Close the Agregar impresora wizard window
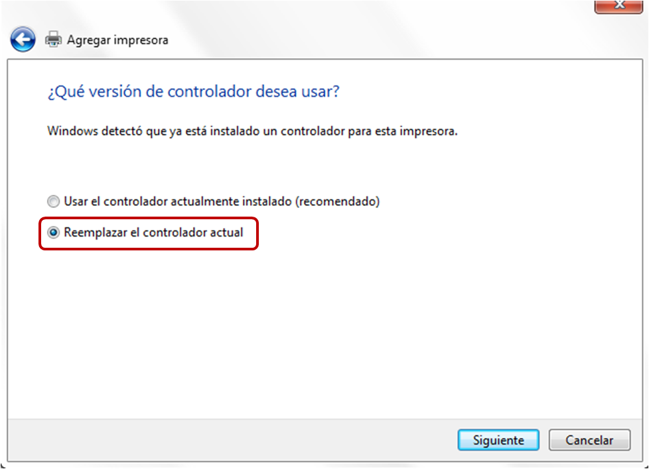 (x=618, y=6)
